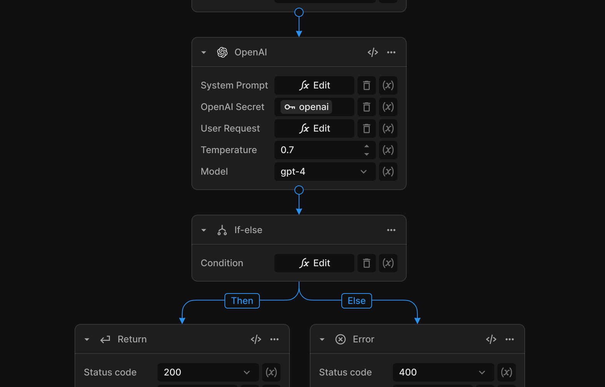Open the Error node's three-dot menu
The height and width of the screenshot is (387, 605).
coord(510,339)
